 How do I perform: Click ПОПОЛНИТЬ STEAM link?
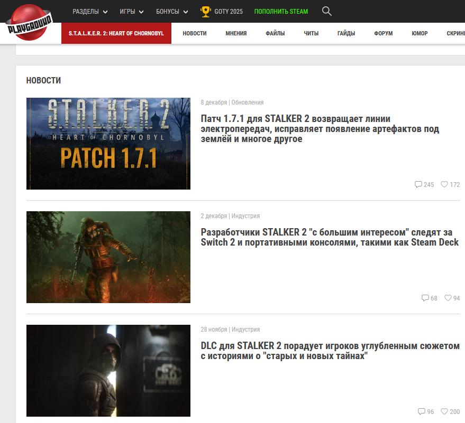(281, 12)
